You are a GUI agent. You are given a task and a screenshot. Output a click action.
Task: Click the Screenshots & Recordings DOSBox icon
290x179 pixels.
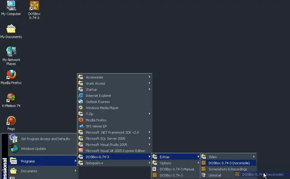(204, 169)
